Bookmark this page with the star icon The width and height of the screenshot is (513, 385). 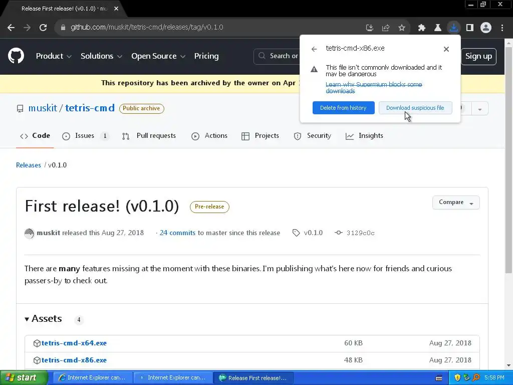click(x=402, y=28)
